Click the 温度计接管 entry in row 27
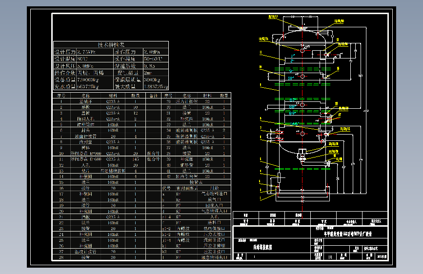Image resolution: width=423 pixels, height=274 pixels. pos(86,251)
